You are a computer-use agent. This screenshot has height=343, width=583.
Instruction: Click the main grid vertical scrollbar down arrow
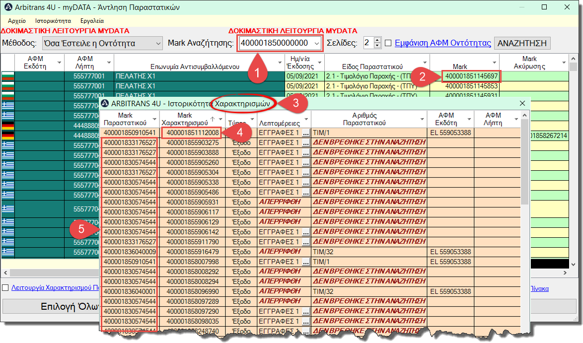click(x=574, y=264)
